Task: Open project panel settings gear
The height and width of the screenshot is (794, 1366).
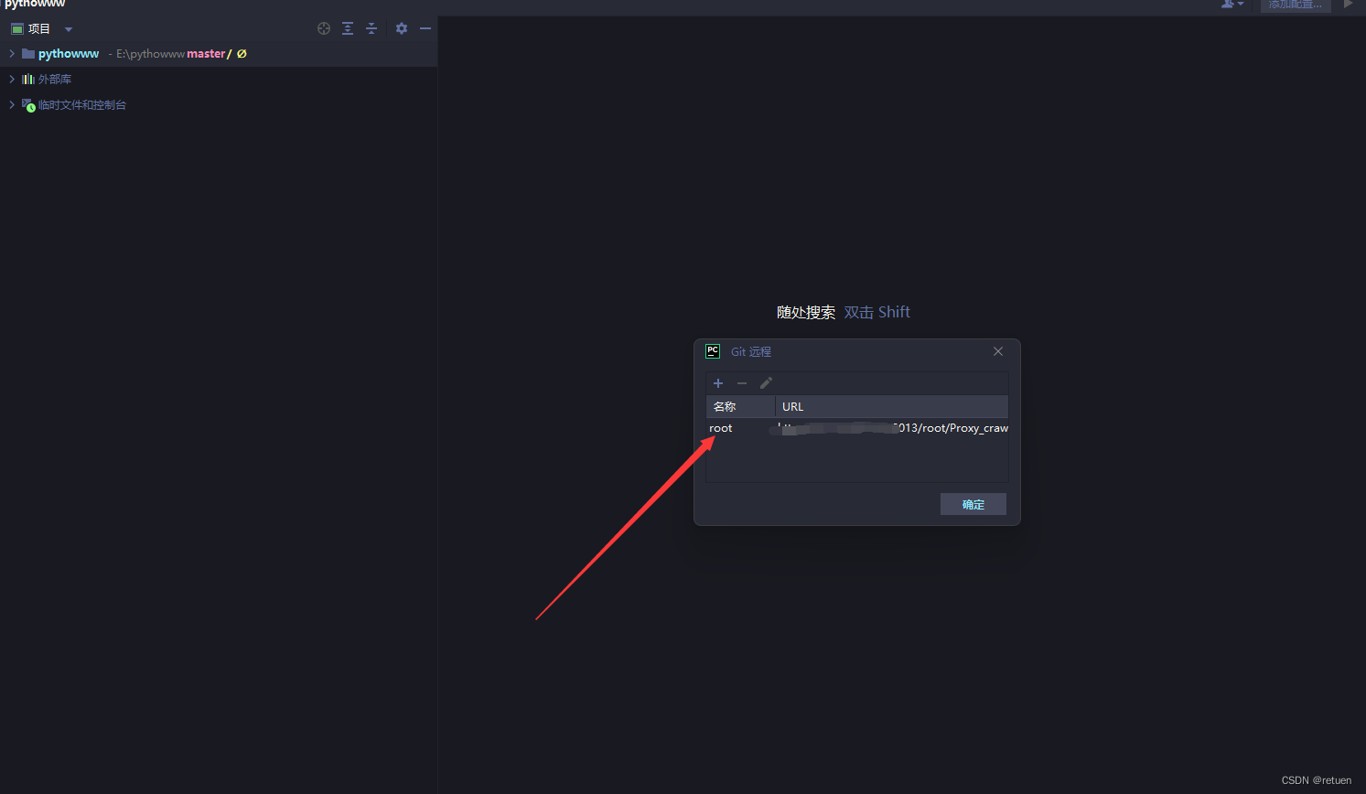Action: 402,28
